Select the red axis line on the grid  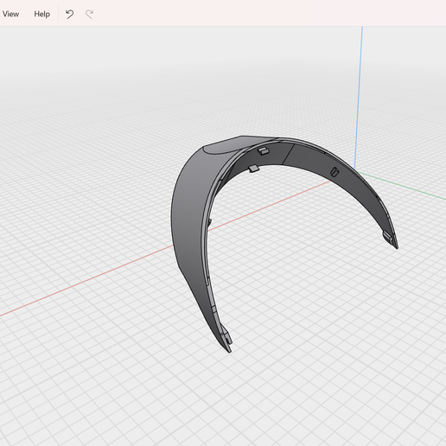coord(86,281)
